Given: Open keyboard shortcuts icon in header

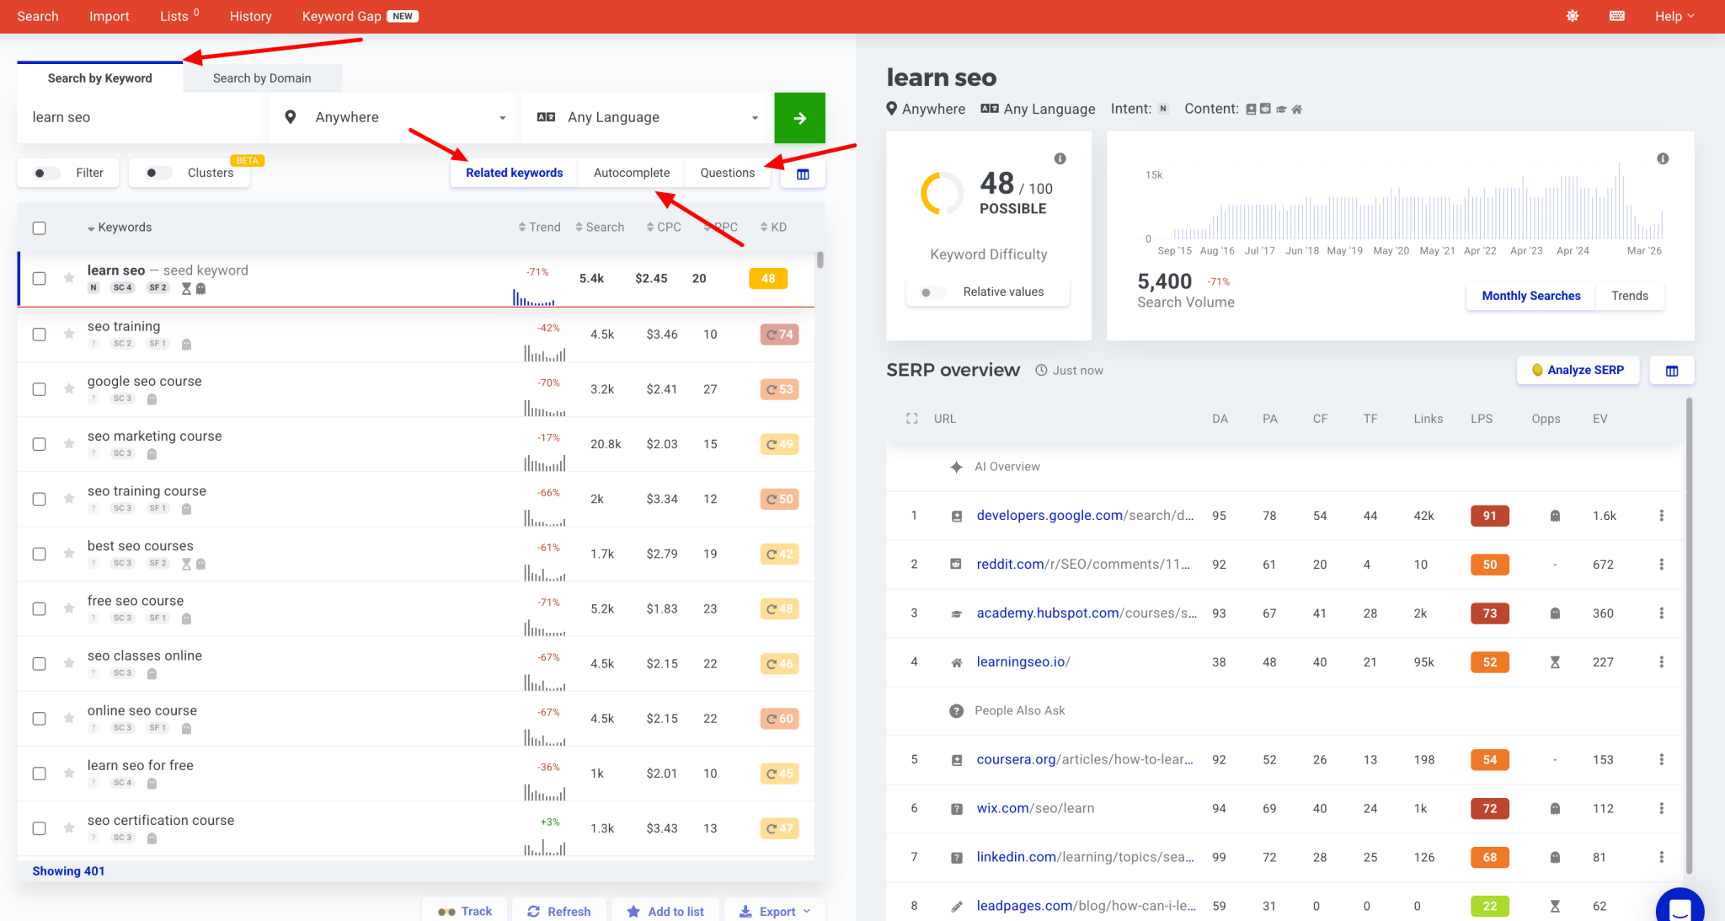Looking at the screenshot, I should coord(1616,16).
